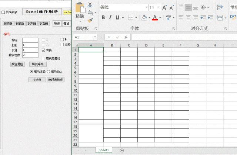Screen dimensions: 237x155
Task: Decrease indent
Action: (x=203, y=18)
